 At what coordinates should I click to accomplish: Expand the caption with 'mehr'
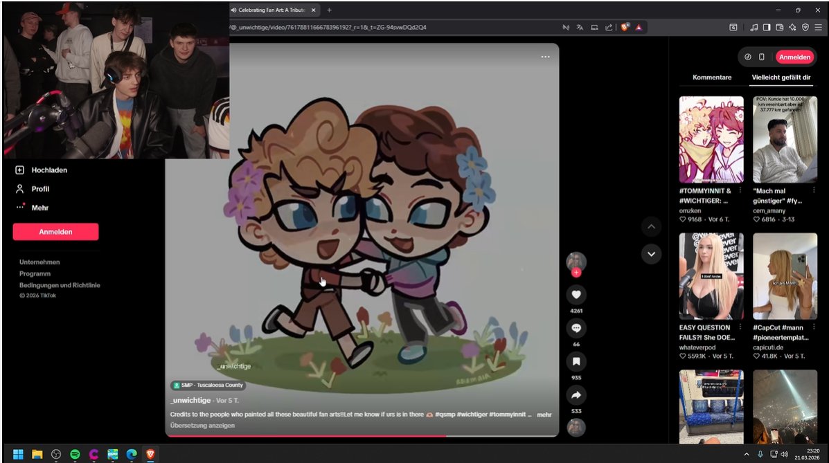544,415
